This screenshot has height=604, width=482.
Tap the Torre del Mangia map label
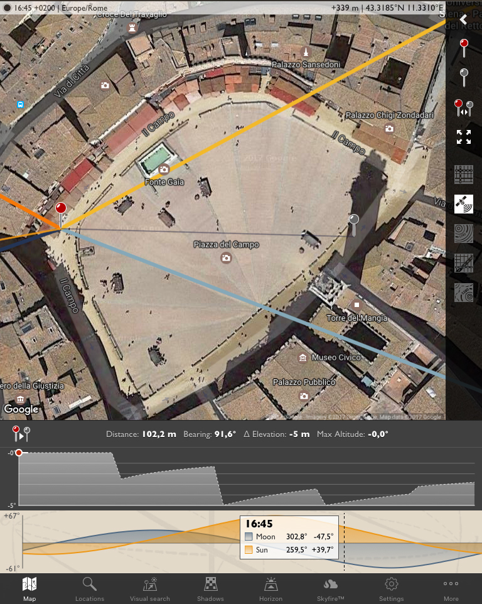(x=357, y=318)
